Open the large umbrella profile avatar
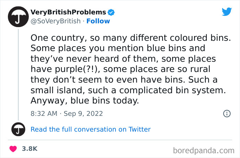This screenshot has height=158, width=240. 19,17
